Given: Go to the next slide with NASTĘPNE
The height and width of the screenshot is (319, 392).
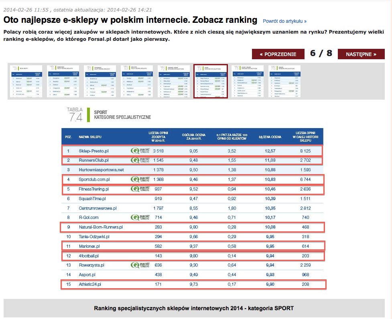Looking at the screenshot, I should click(x=361, y=54).
